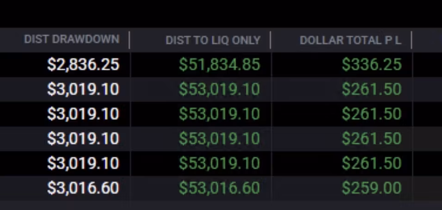
Task: Click the $336.25 profit cell
Action: pyautogui.click(x=371, y=65)
